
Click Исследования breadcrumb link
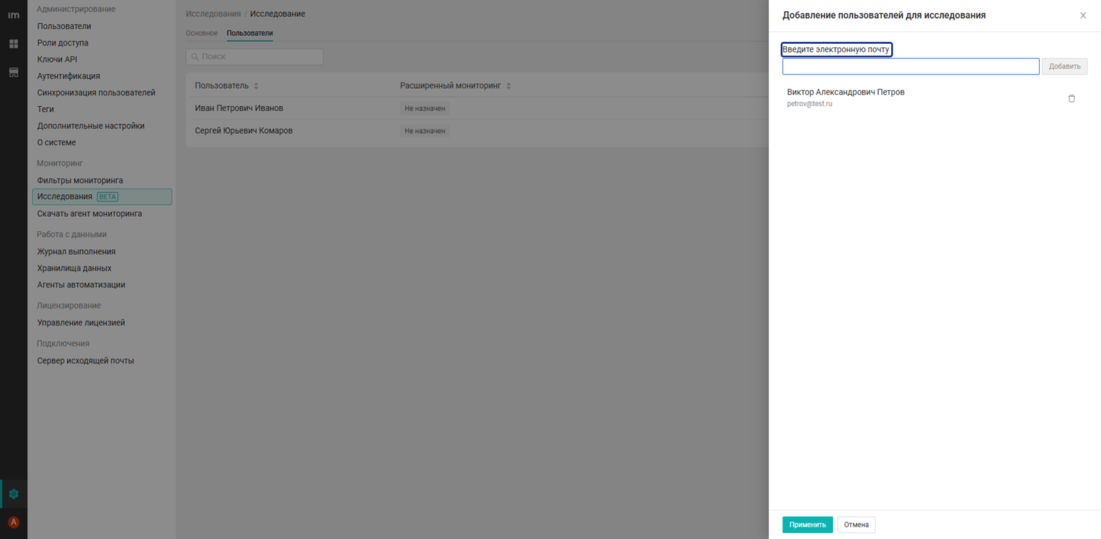213,14
